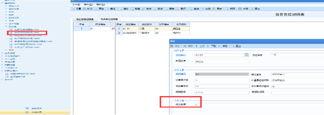
Task: Select table row with 货位编码 A1-01
Action: point(153,29)
